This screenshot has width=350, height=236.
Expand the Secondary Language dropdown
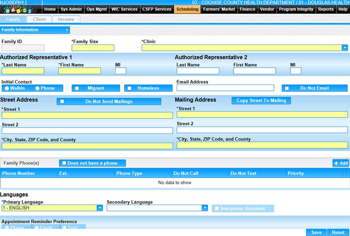coord(204,208)
